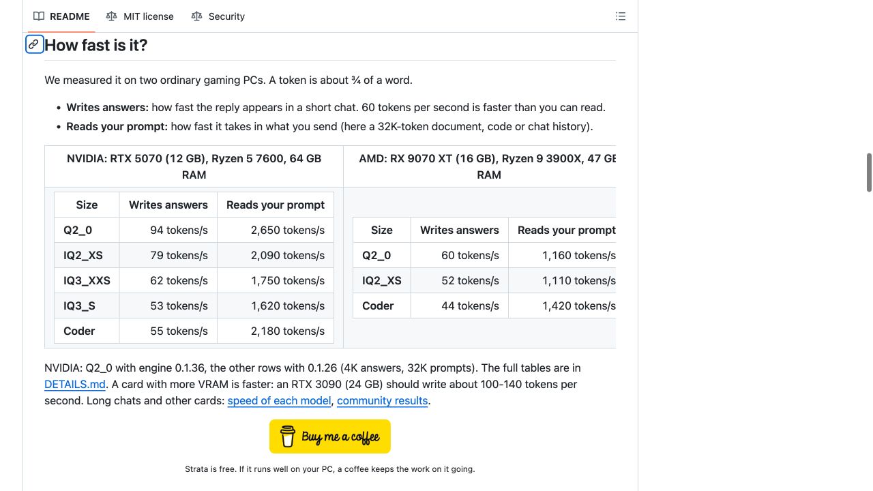Screen dimensions: 873x491
Task: Click the Buy me a coffee button
Action: [x=330, y=436]
